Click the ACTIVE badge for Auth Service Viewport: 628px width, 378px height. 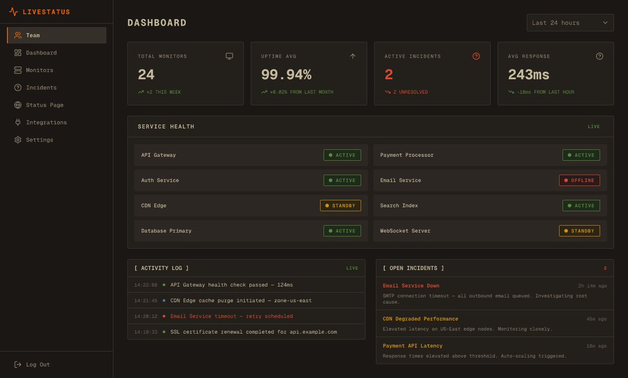click(342, 180)
